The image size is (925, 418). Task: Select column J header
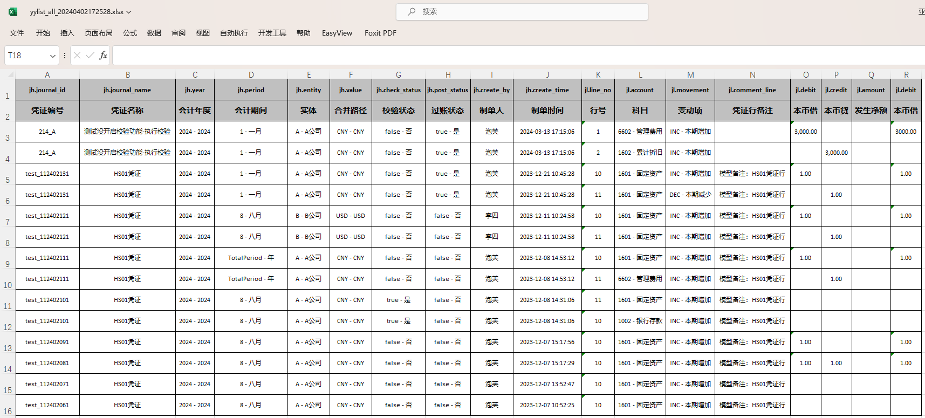[547, 74]
